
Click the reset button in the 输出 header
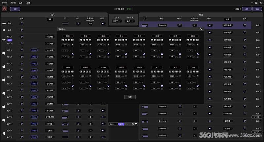228,19
